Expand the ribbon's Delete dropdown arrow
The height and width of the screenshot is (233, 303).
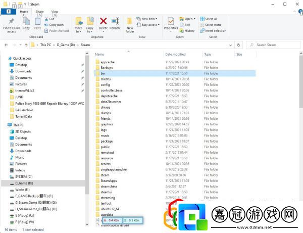pyautogui.click(x=104, y=31)
